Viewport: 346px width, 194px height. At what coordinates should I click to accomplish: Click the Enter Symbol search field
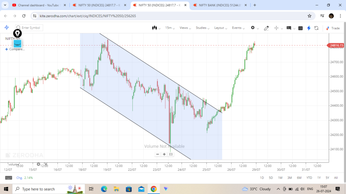pyautogui.click(x=30, y=28)
